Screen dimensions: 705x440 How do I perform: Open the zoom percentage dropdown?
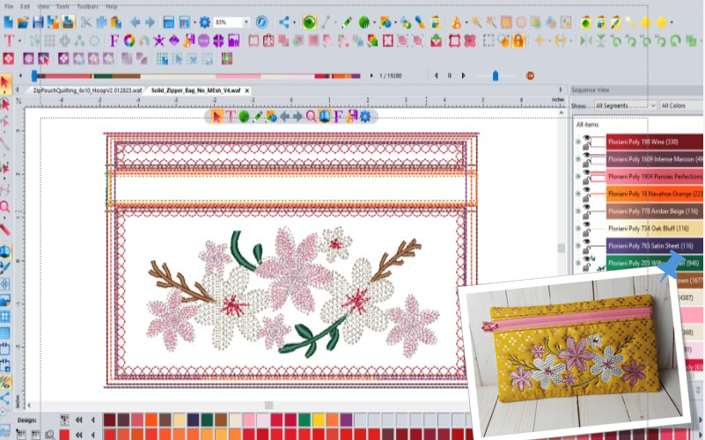(x=246, y=22)
